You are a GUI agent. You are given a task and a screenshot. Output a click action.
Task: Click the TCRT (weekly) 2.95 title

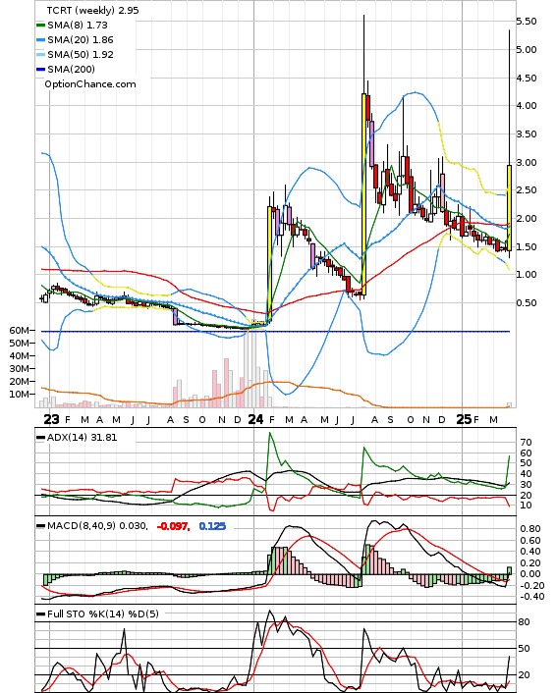[93, 10]
